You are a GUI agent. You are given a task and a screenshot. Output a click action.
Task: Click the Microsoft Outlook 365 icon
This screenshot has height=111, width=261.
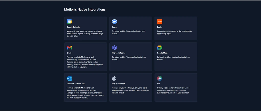click(x=69, y=78)
